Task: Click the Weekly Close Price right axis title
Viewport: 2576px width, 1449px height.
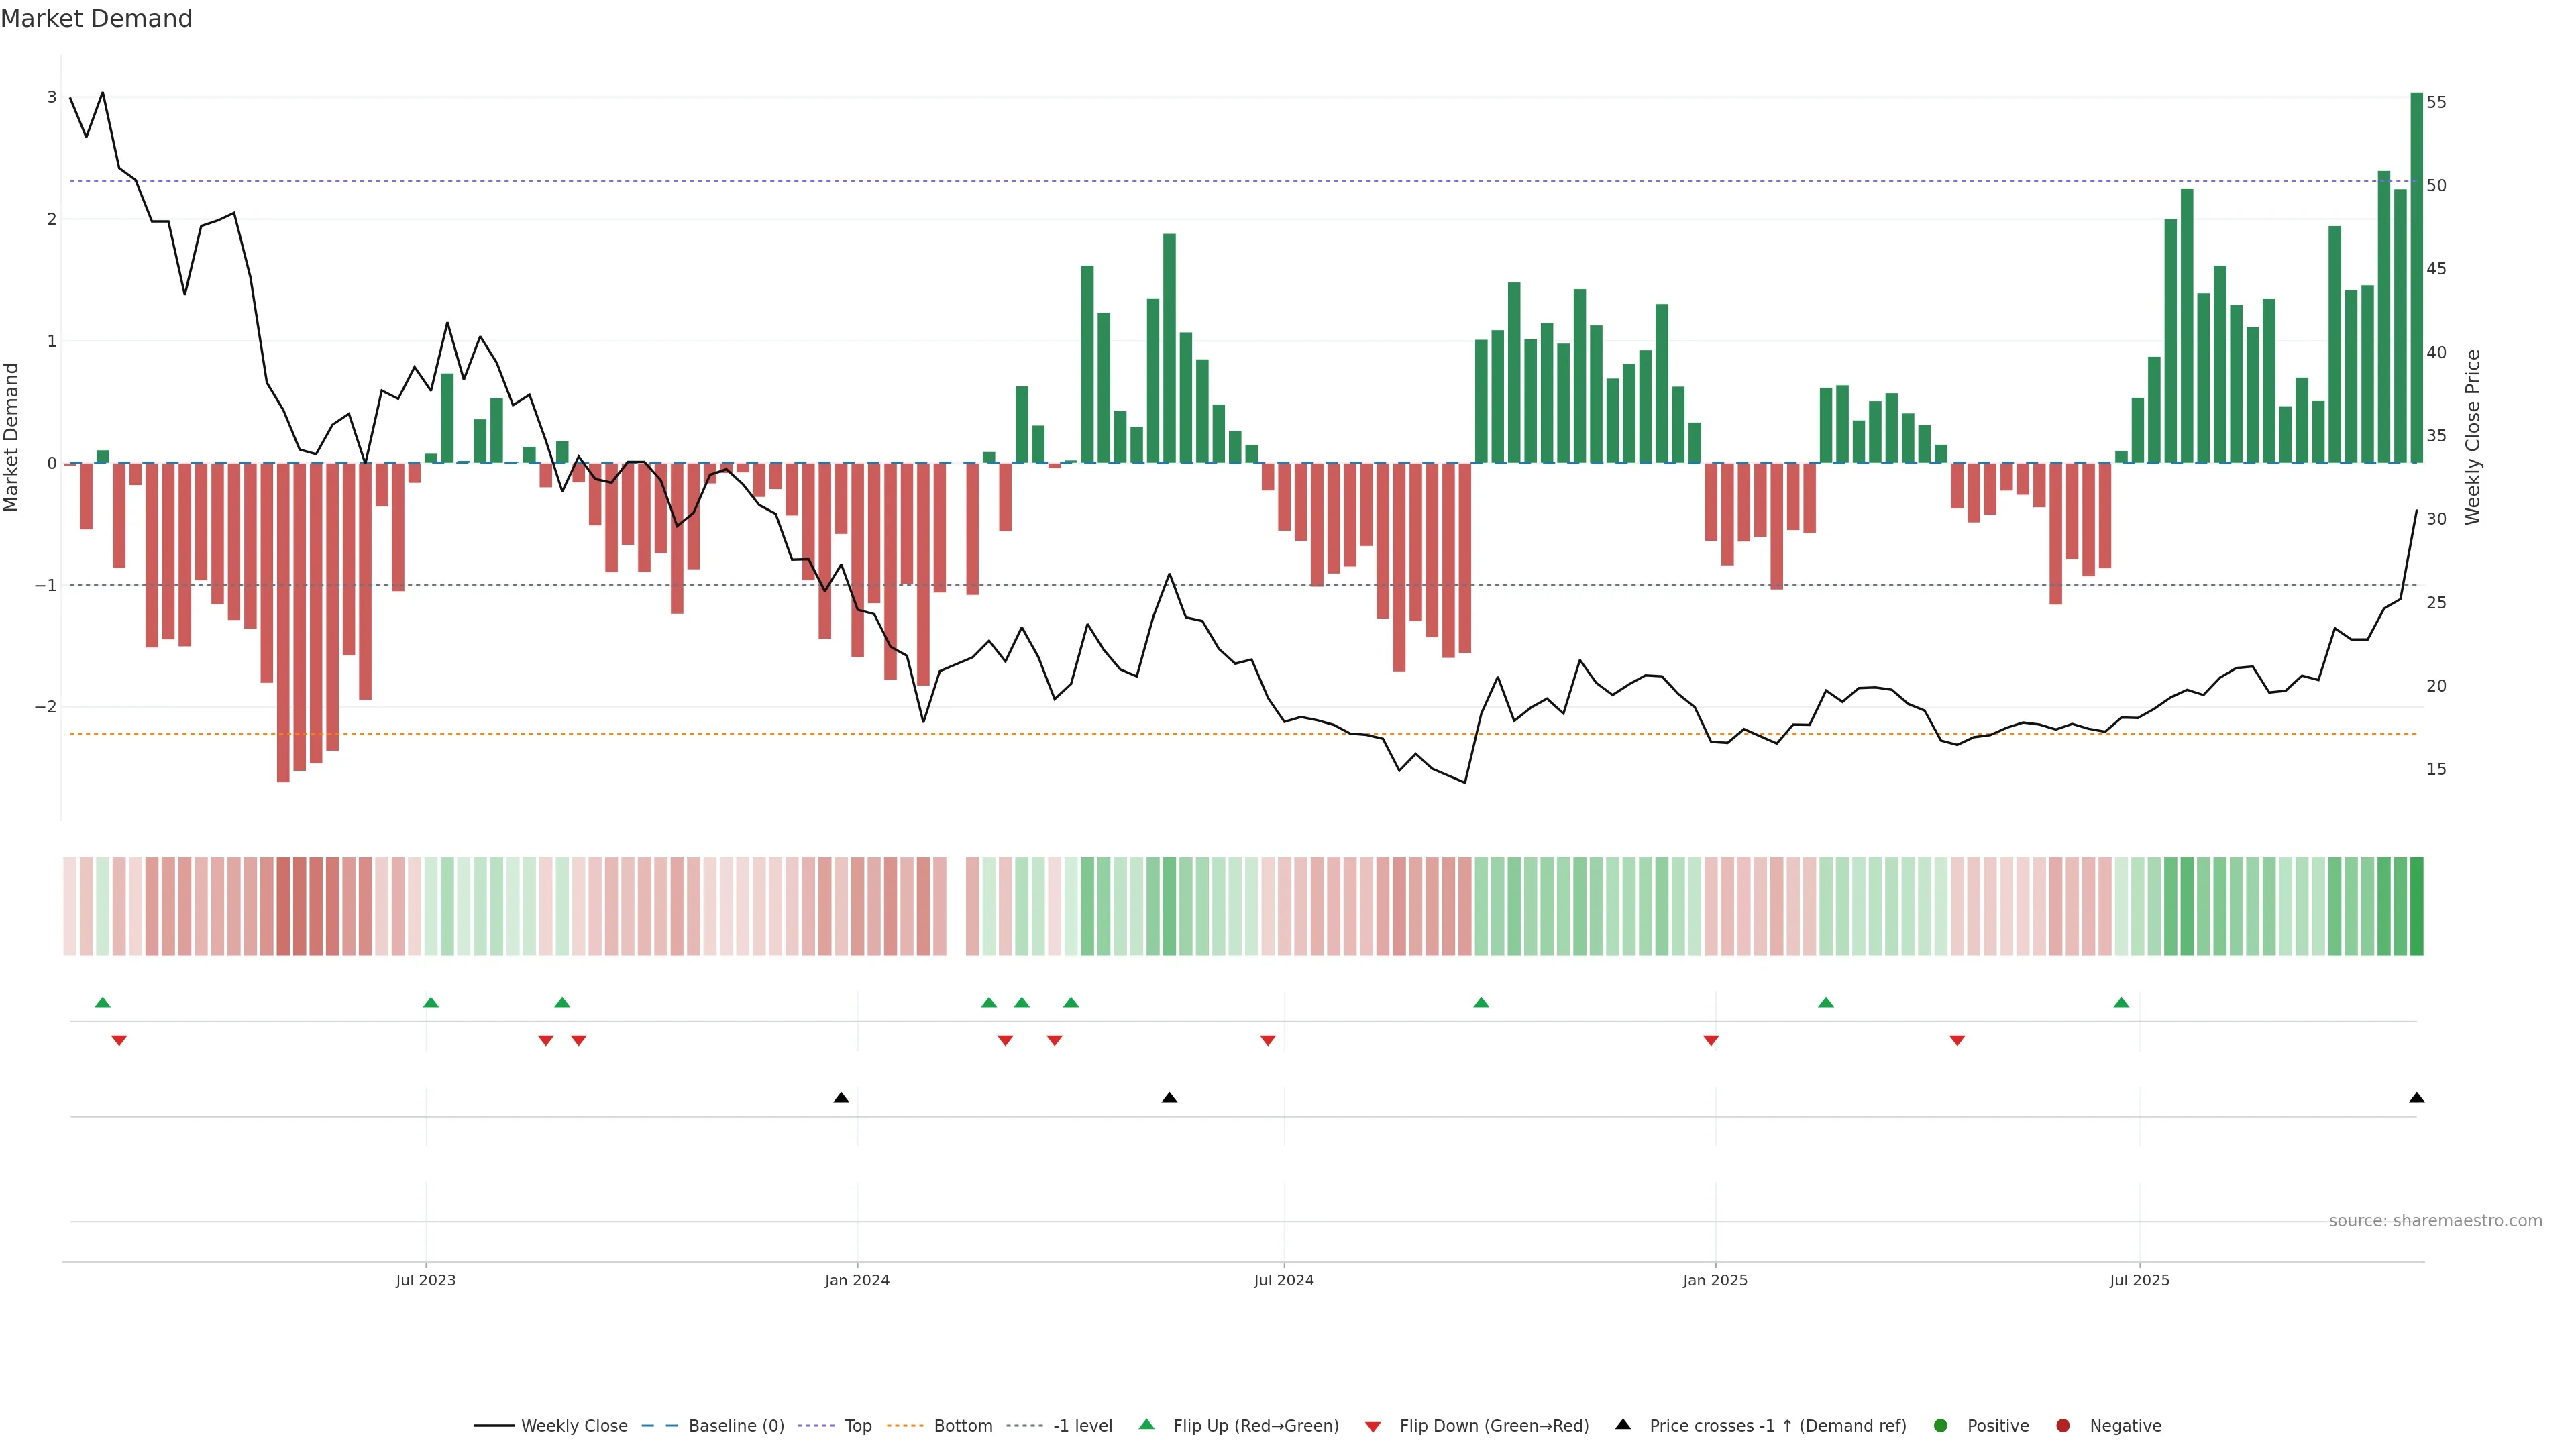Action: (2472, 437)
